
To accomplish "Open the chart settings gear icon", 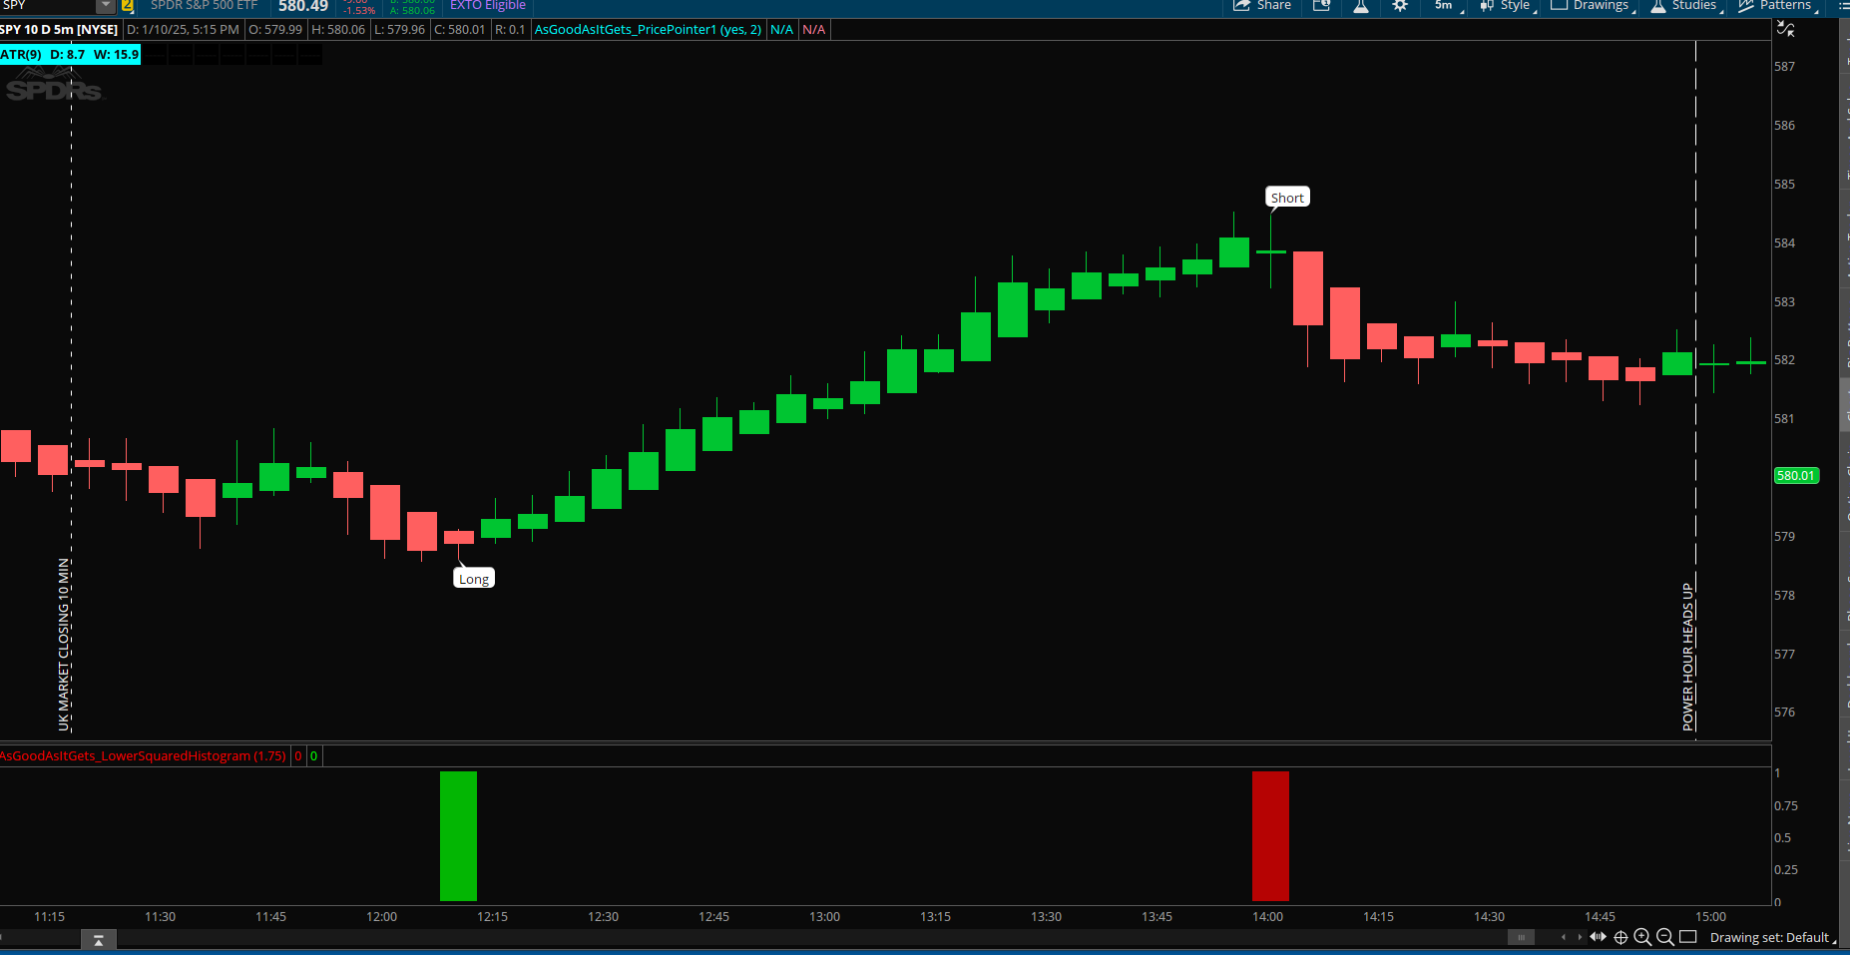I will pos(1400,6).
